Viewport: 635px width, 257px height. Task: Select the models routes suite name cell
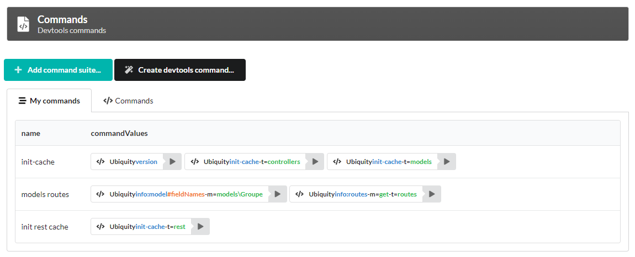pyautogui.click(x=45, y=194)
